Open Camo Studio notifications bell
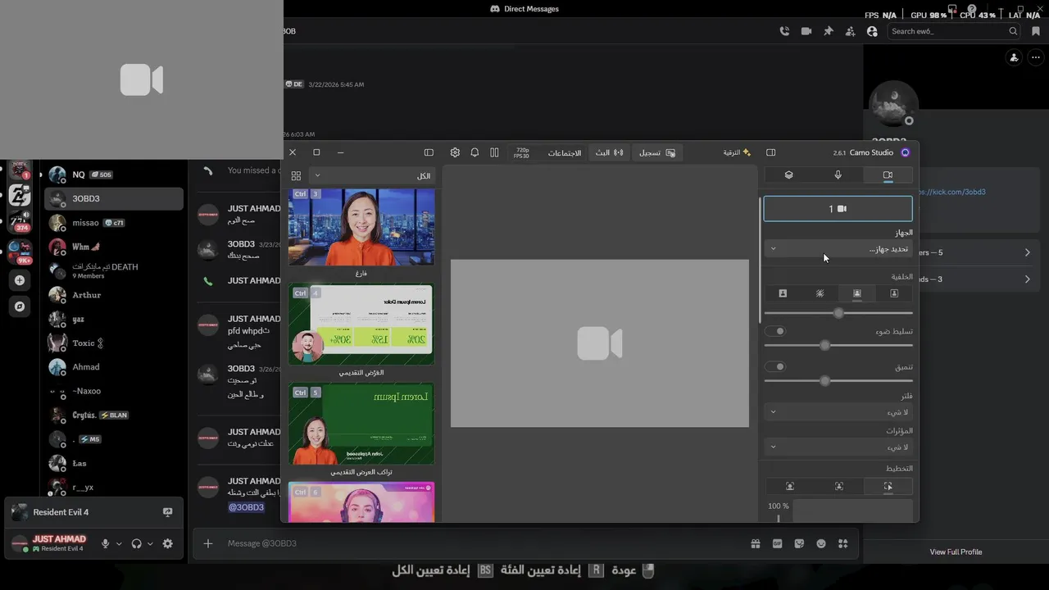The image size is (1049, 590). (x=475, y=152)
